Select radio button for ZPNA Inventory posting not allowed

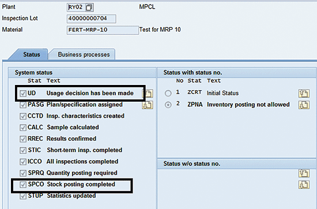(x=168, y=104)
